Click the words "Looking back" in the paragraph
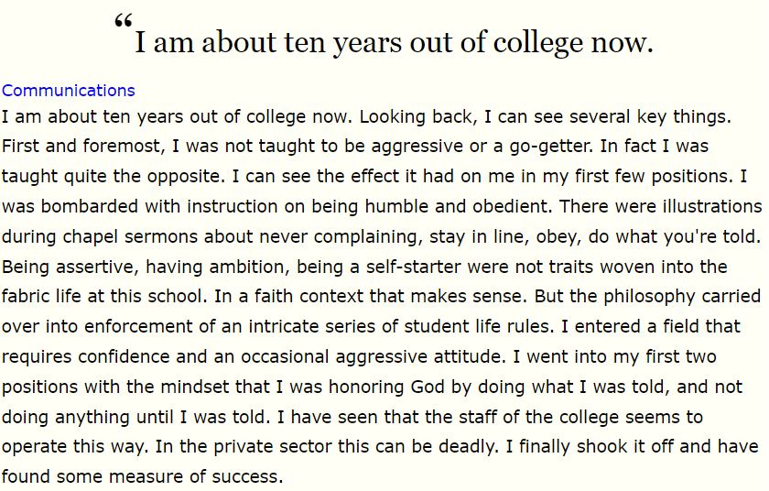This screenshot has width=769, height=491. [415, 117]
